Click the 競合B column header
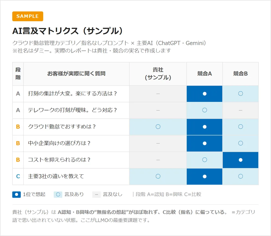This screenshot has width=271, height=236. tap(240, 74)
